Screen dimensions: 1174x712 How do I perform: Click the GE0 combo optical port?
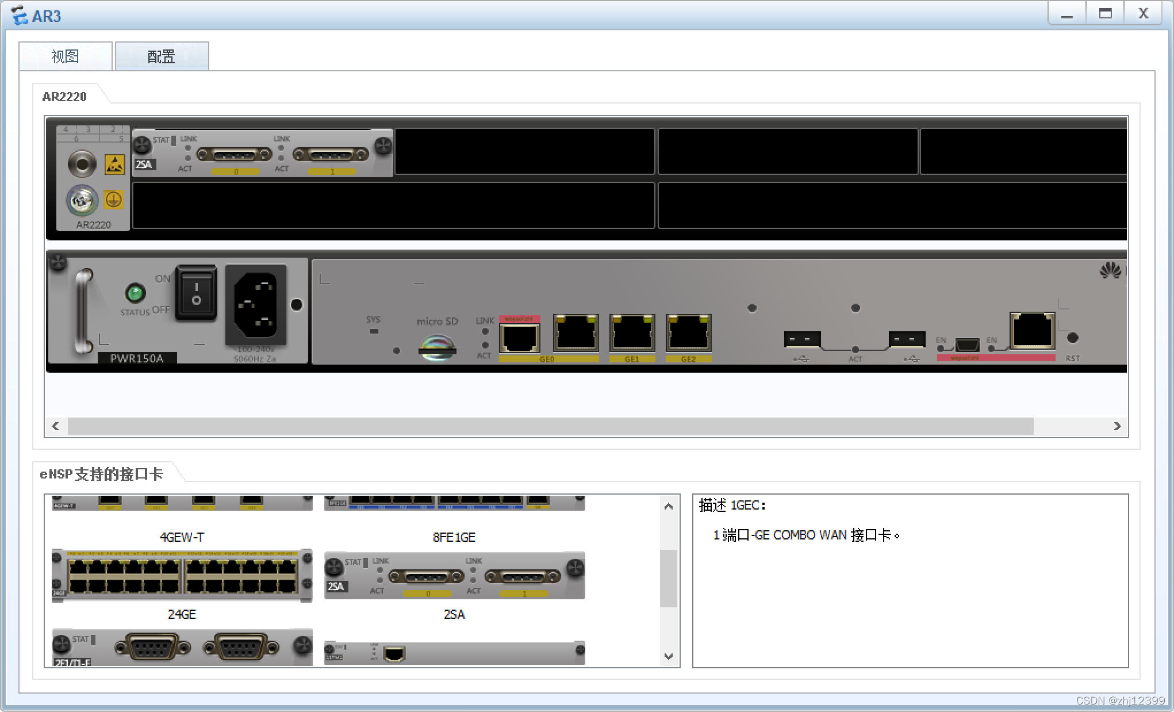pos(520,338)
